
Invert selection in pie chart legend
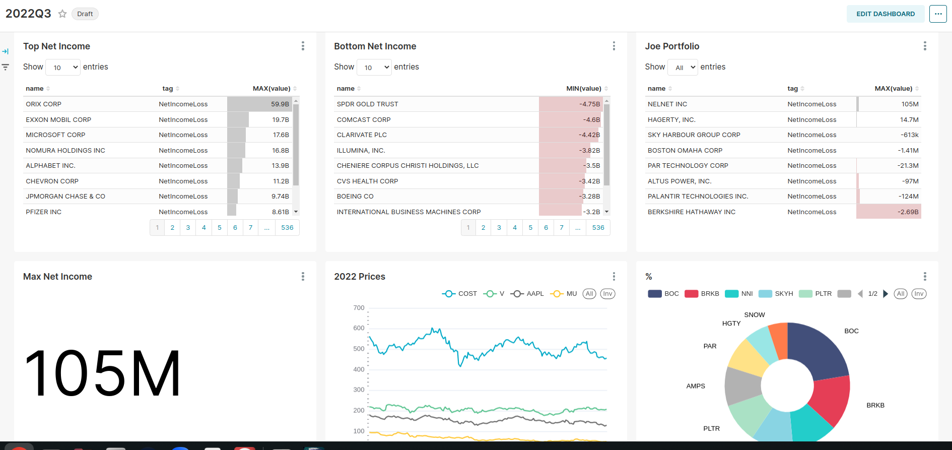[x=919, y=294]
